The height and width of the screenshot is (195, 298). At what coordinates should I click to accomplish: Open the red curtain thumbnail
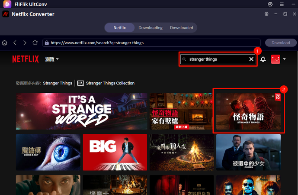click(x=182, y=185)
